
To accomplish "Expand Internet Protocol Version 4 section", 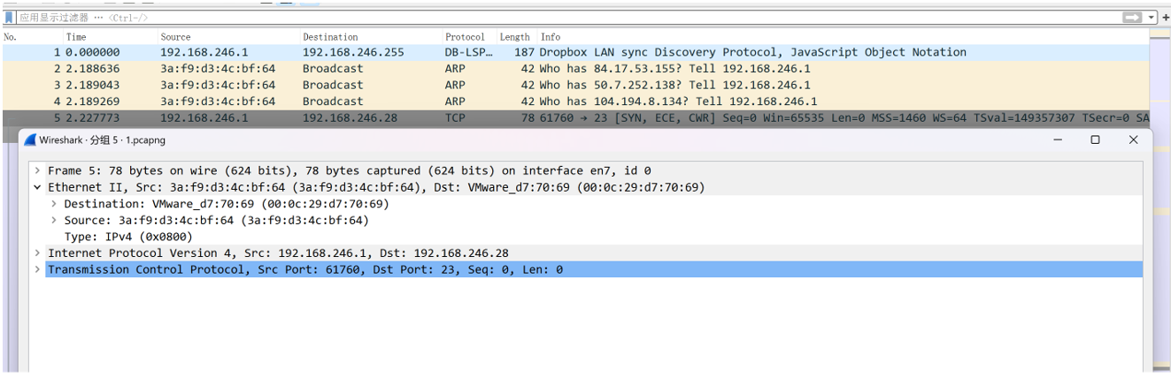I will tap(37, 253).
